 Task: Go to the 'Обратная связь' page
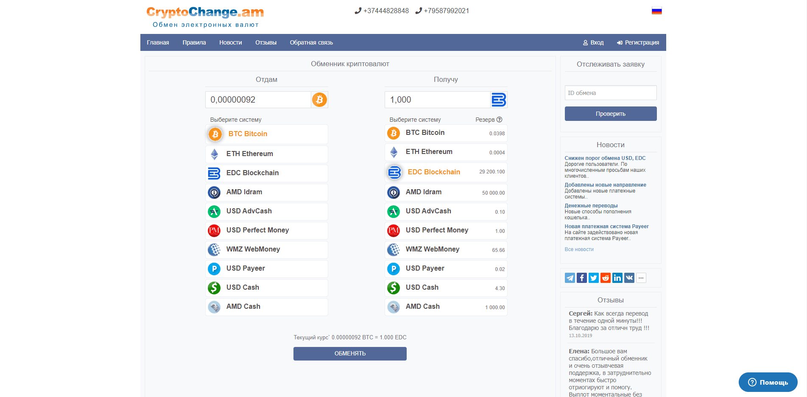[311, 42]
